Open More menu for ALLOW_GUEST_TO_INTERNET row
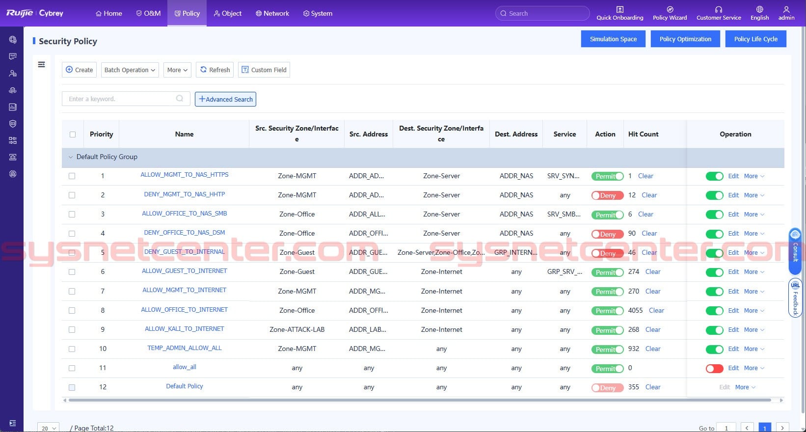The width and height of the screenshot is (806, 432). click(x=754, y=271)
